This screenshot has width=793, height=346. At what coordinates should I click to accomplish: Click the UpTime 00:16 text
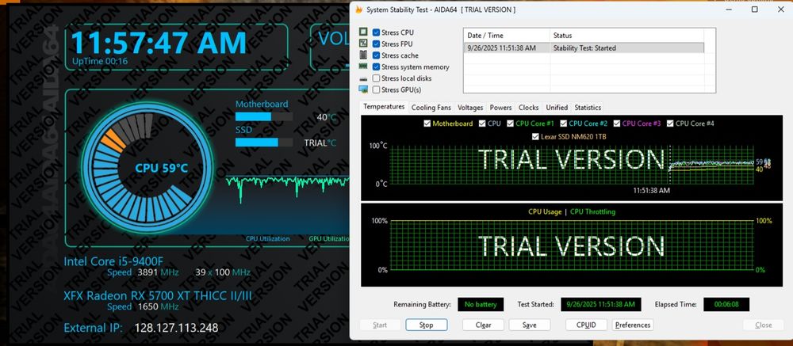point(100,61)
